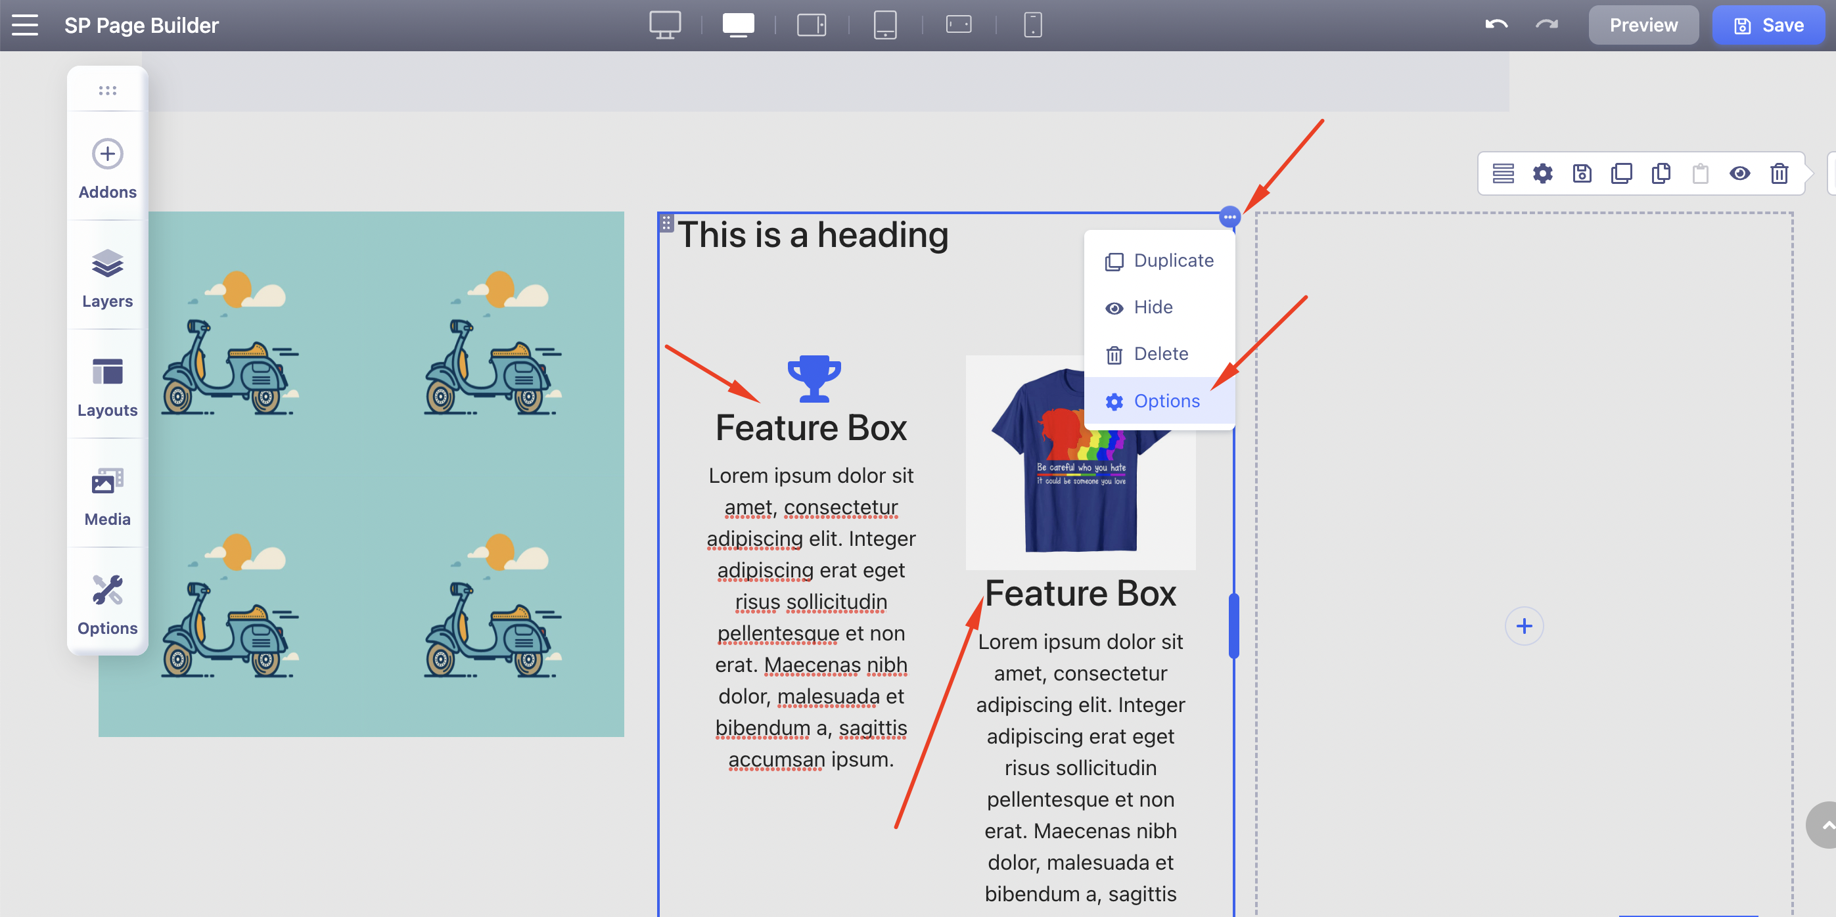Duplicate row from the row toolbar
The height and width of the screenshot is (917, 1836).
(x=1620, y=173)
